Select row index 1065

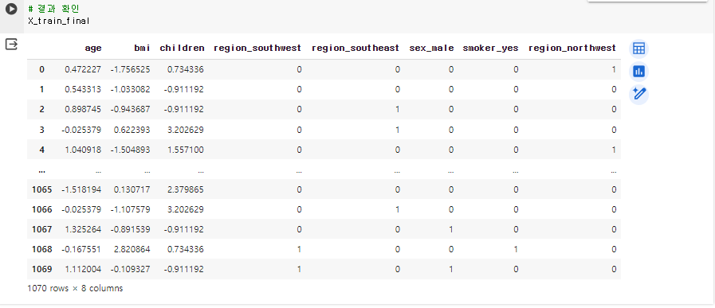pos(42,189)
